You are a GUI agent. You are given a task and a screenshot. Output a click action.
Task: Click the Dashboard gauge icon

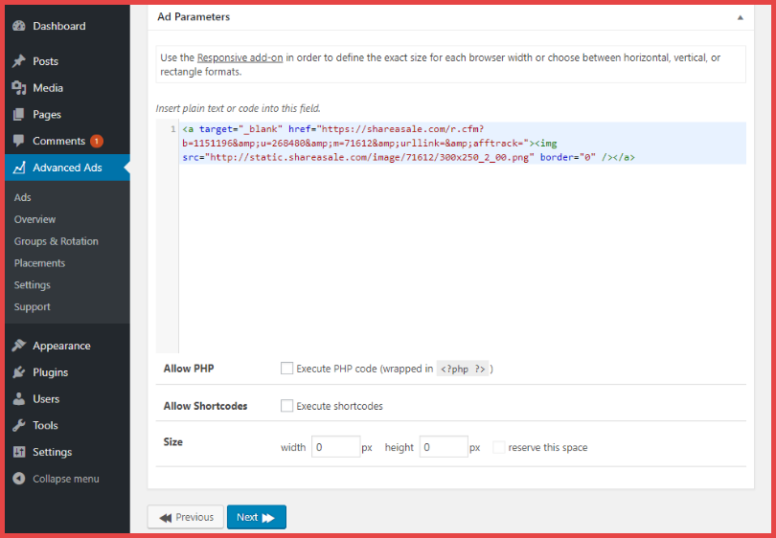tap(19, 26)
